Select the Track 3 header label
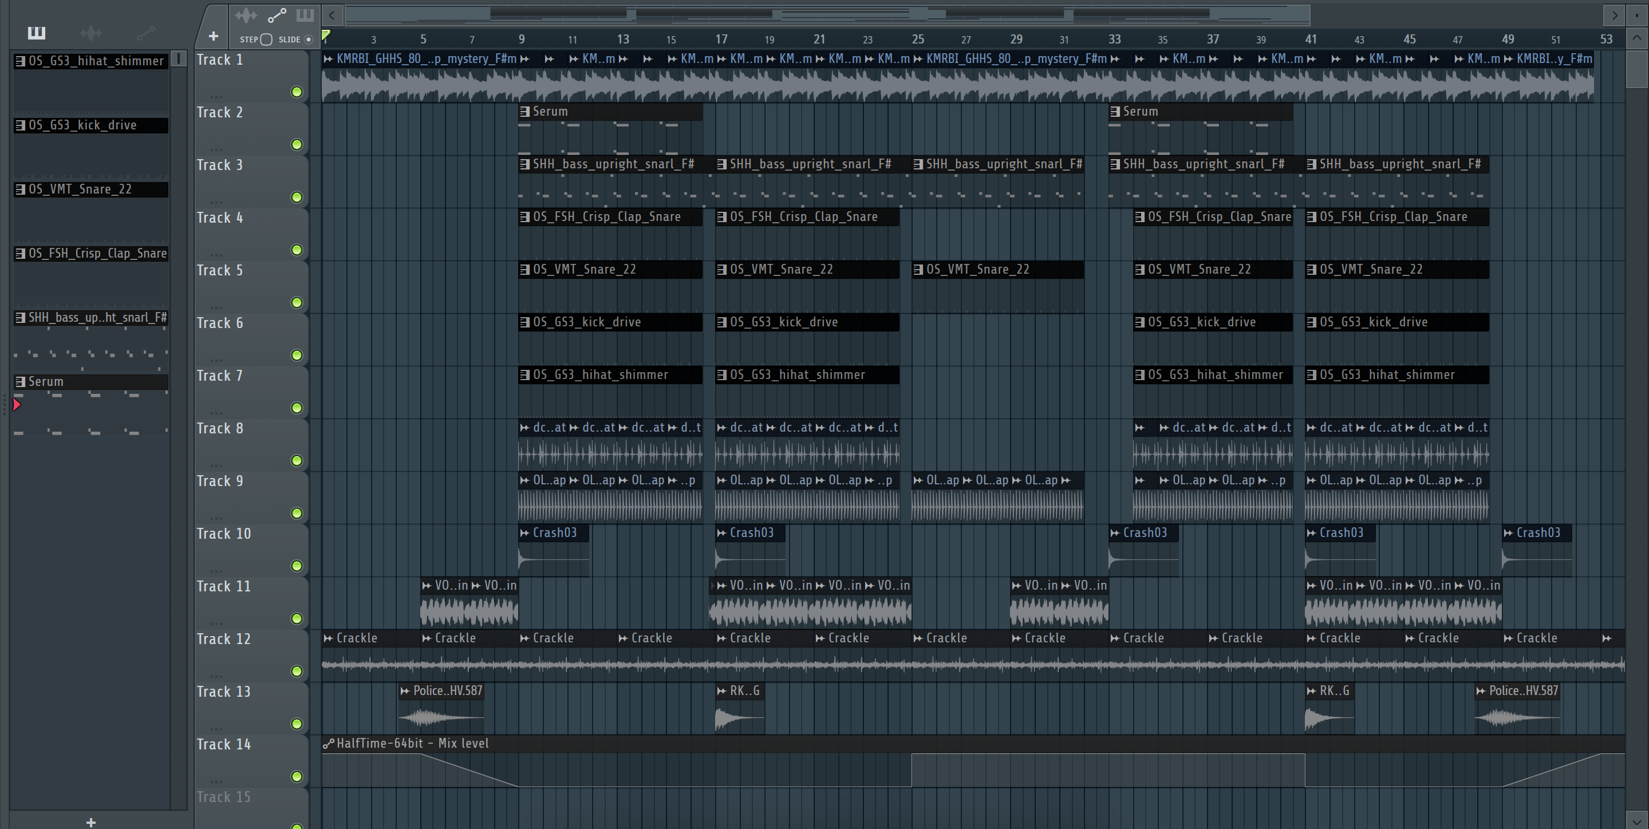 click(x=219, y=165)
